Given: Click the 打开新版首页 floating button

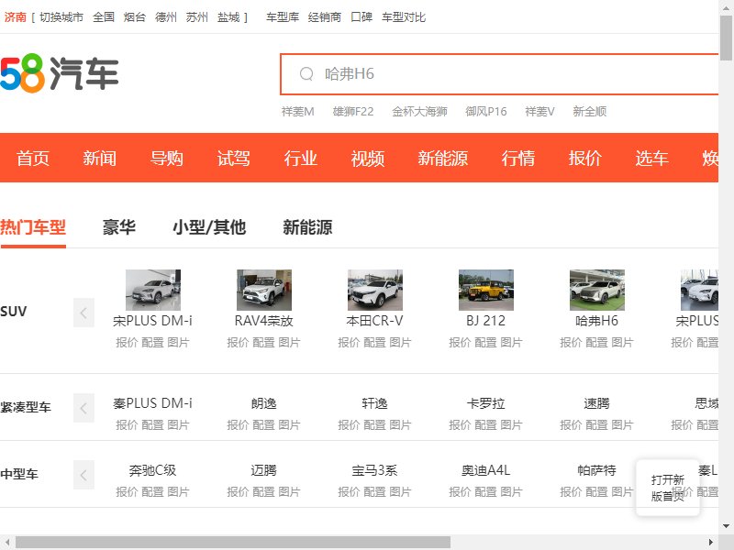Looking at the screenshot, I should tap(668, 488).
